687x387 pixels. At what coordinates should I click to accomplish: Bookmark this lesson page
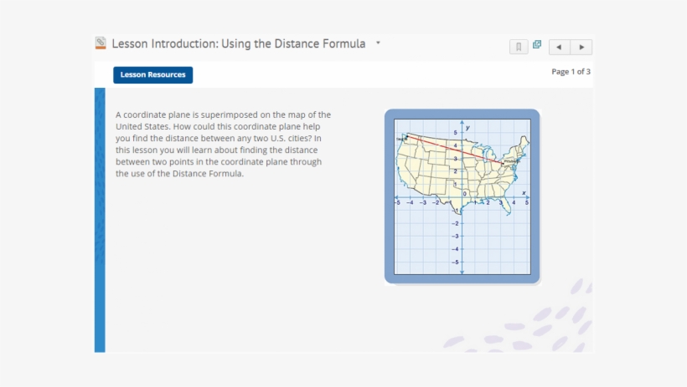tap(519, 47)
